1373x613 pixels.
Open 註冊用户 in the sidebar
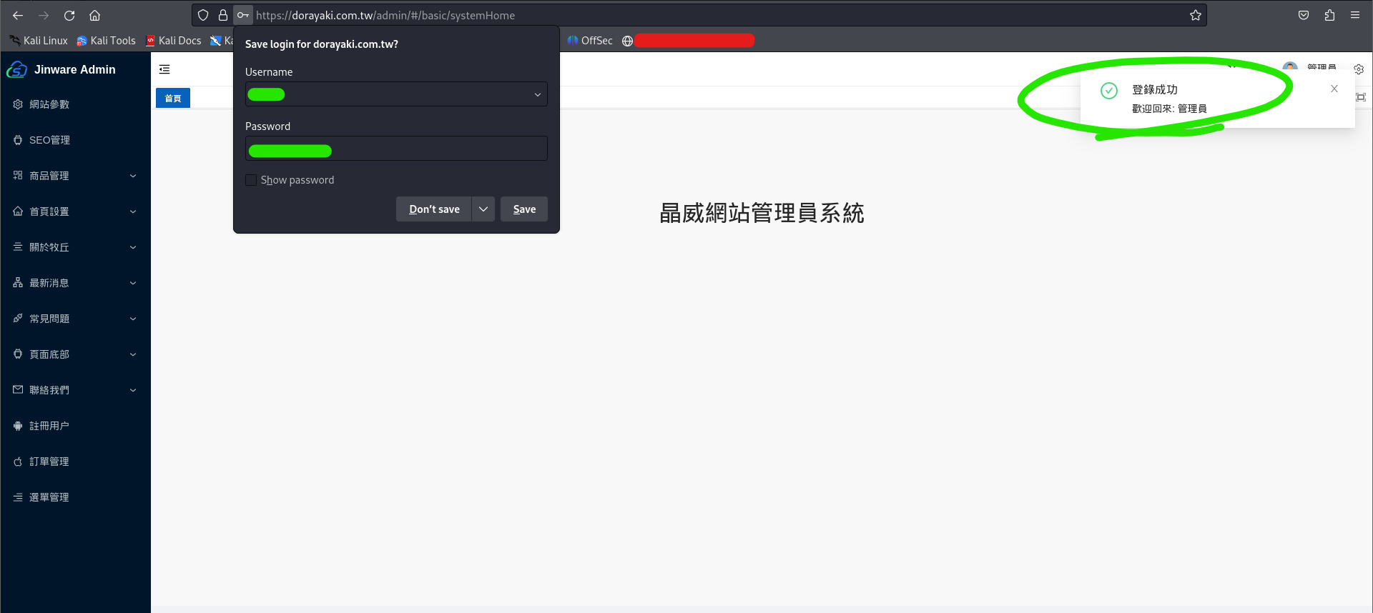click(75, 426)
